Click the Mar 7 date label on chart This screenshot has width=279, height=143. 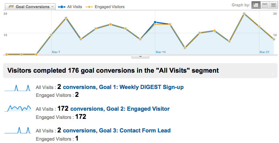coord(56,52)
